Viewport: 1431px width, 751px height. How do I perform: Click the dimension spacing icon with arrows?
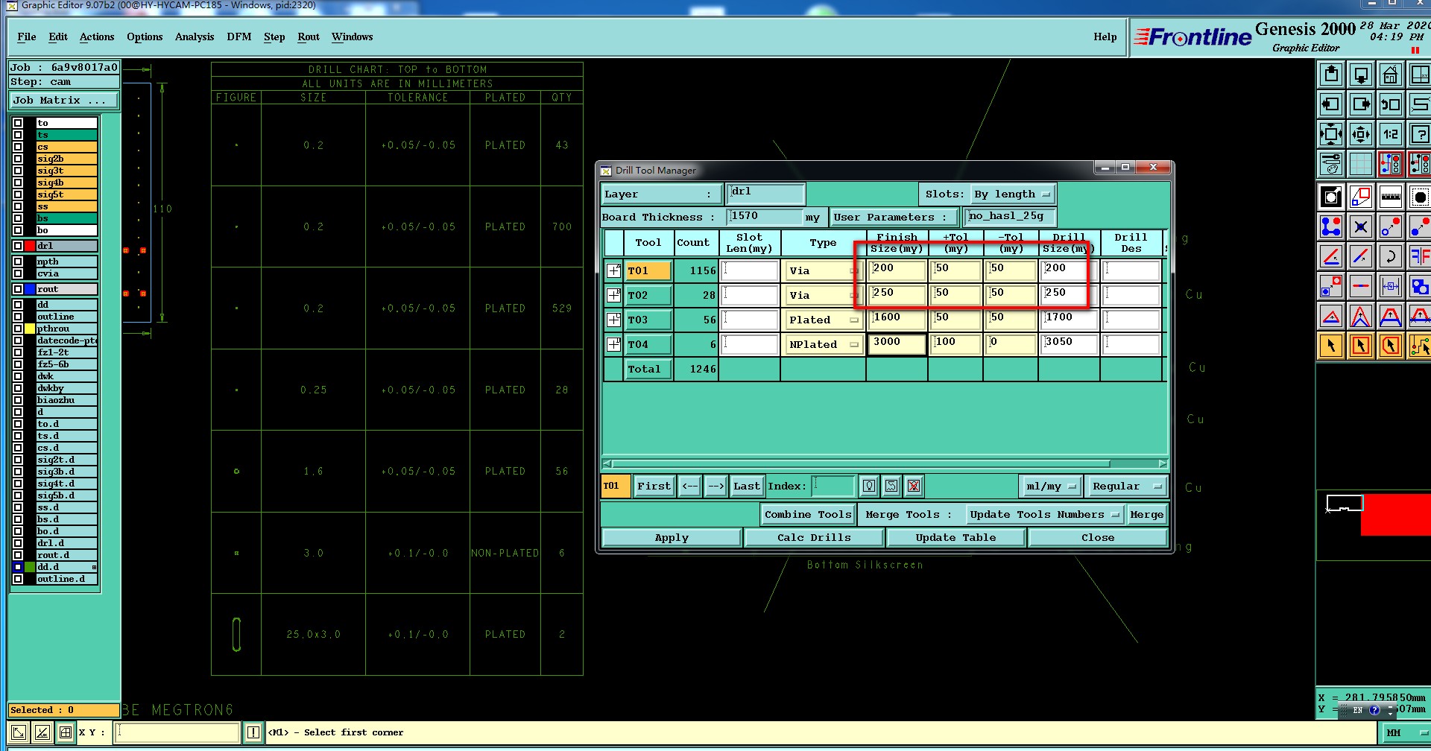tap(1391, 287)
